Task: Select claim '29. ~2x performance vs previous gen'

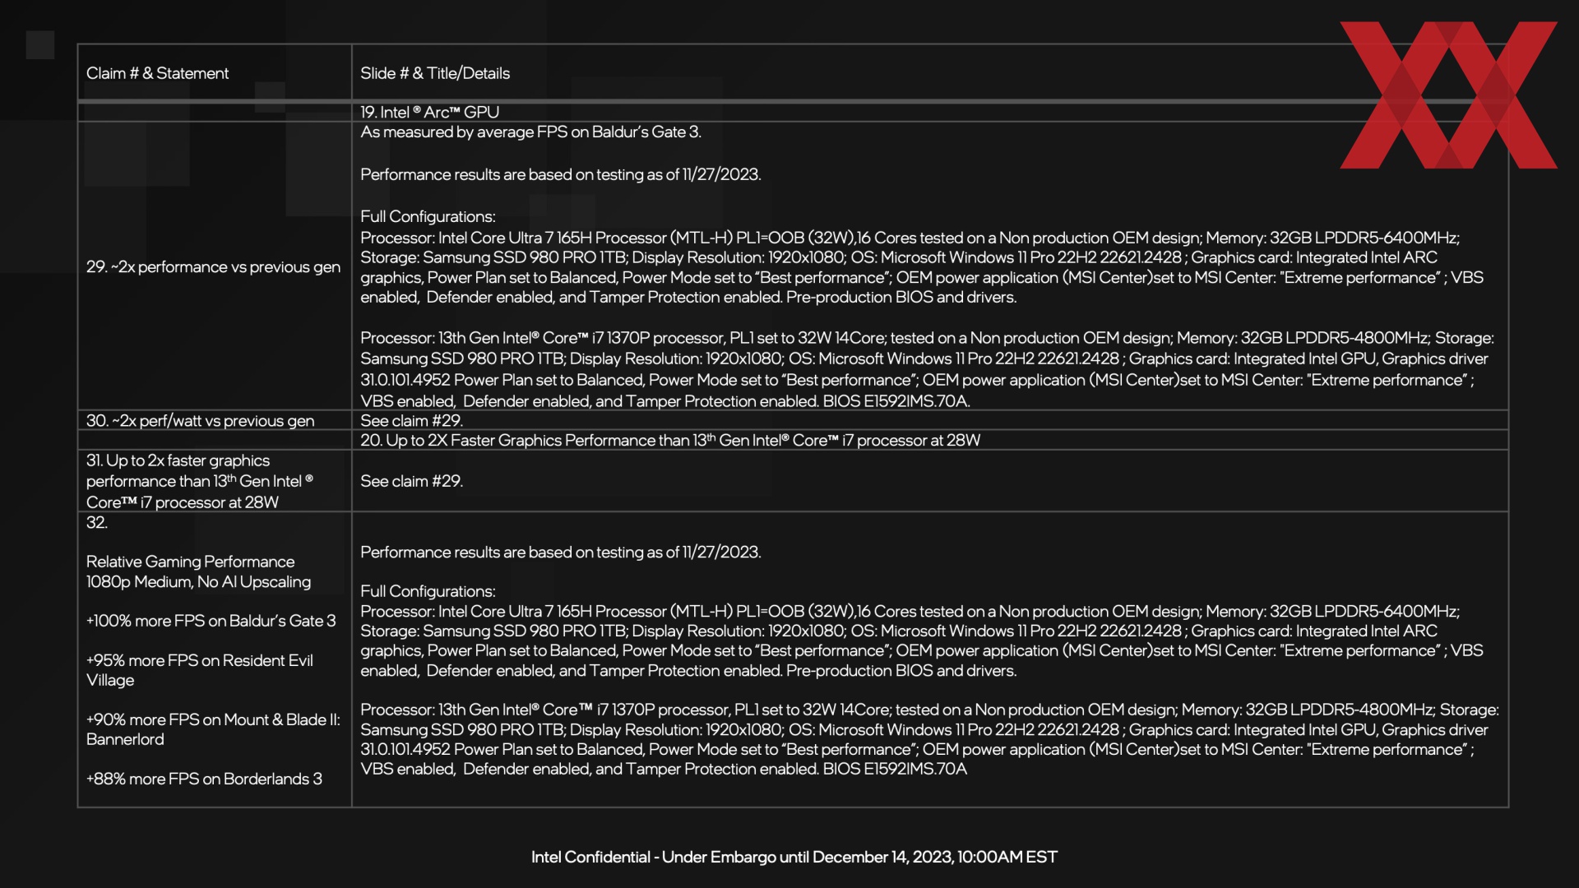Action: (x=213, y=266)
